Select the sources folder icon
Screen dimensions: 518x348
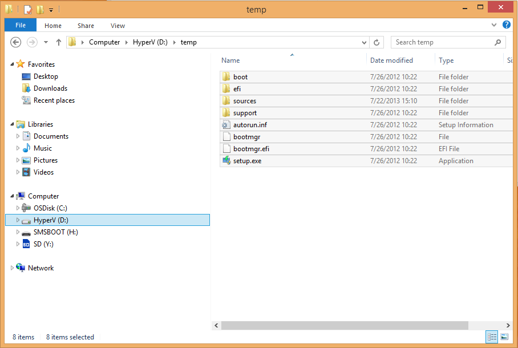(x=226, y=100)
